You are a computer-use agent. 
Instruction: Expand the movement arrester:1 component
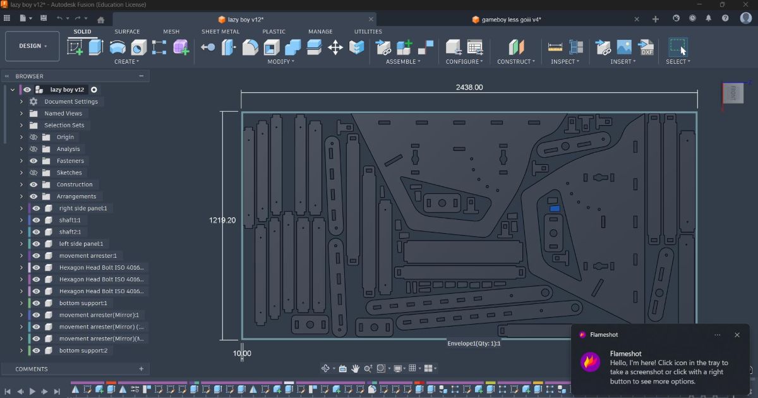pos(21,255)
